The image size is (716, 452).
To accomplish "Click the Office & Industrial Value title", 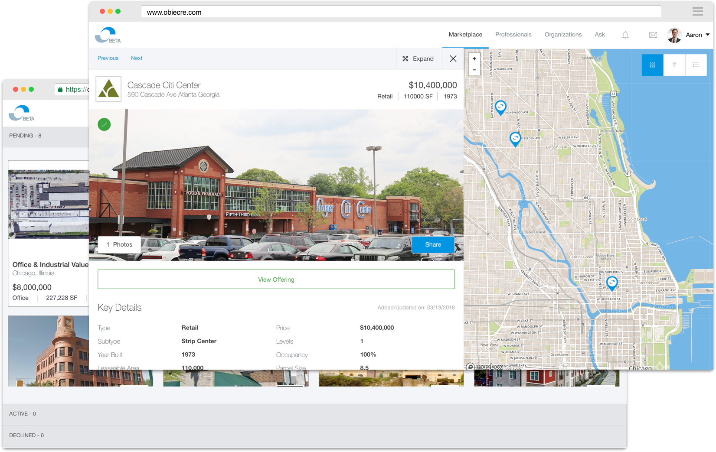I will 50,264.
